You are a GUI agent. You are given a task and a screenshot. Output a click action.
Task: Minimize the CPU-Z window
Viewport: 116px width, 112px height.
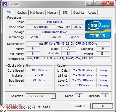coord(90,3)
